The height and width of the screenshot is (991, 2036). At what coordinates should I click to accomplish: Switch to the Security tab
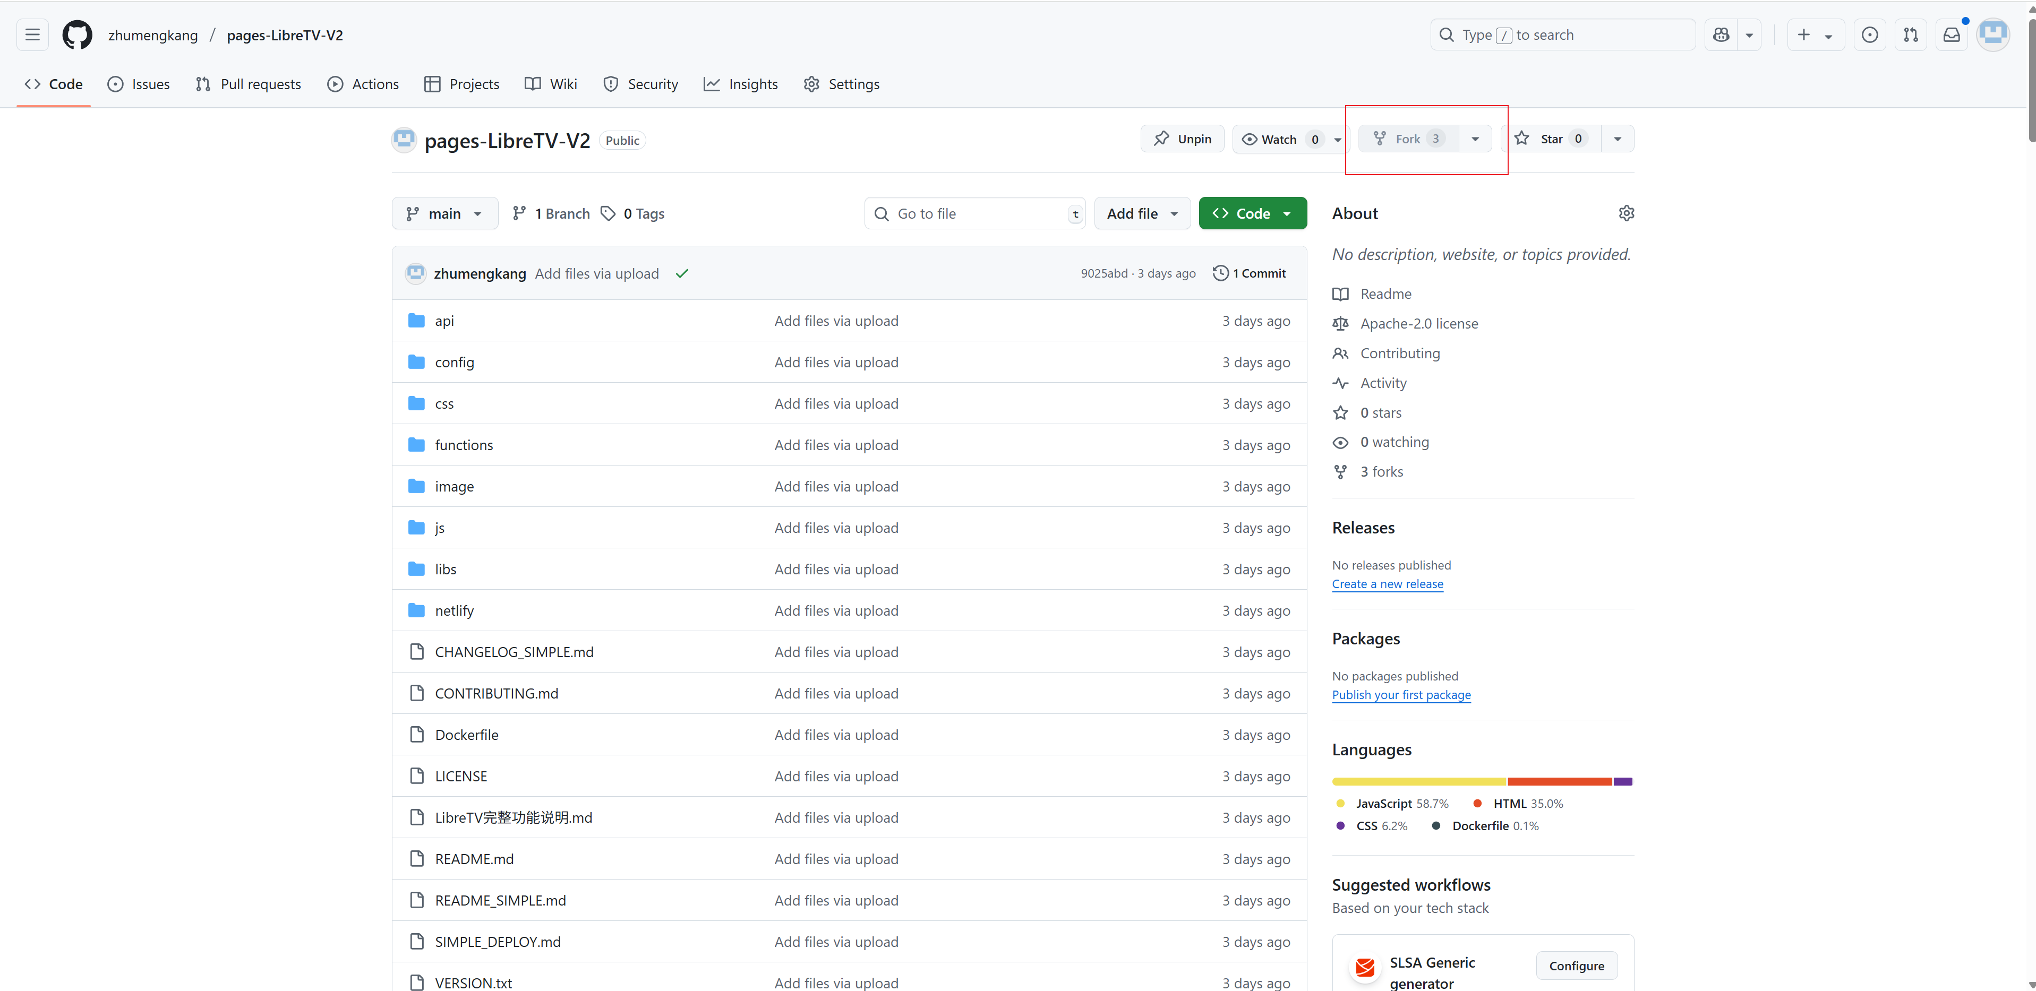click(640, 84)
